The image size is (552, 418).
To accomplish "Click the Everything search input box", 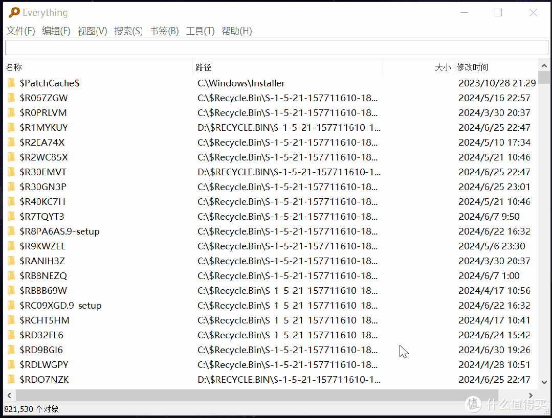I will tap(276, 48).
